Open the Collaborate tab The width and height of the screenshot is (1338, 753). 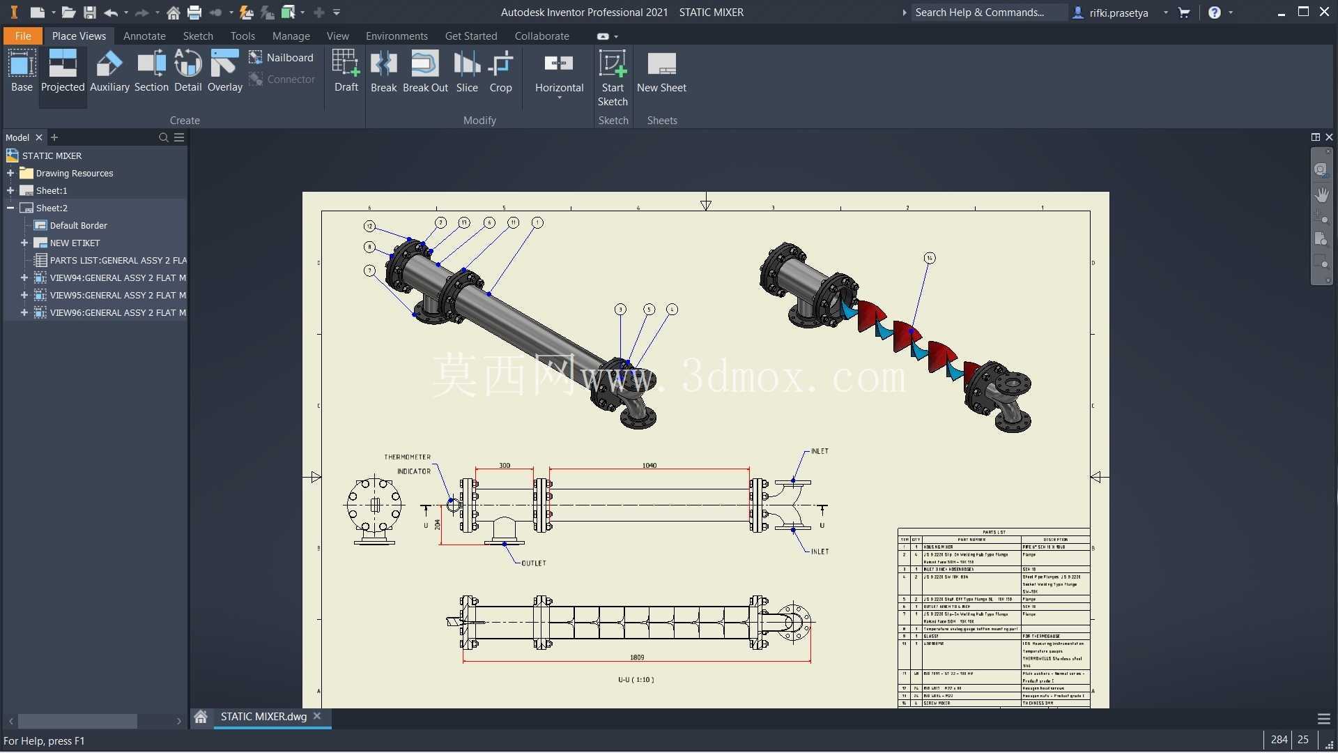click(x=541, y=36)
